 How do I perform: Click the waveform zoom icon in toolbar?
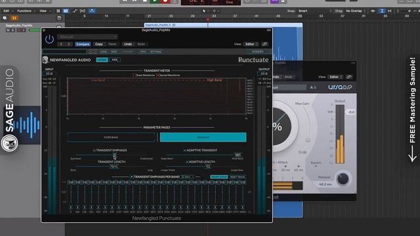(373, 11)
